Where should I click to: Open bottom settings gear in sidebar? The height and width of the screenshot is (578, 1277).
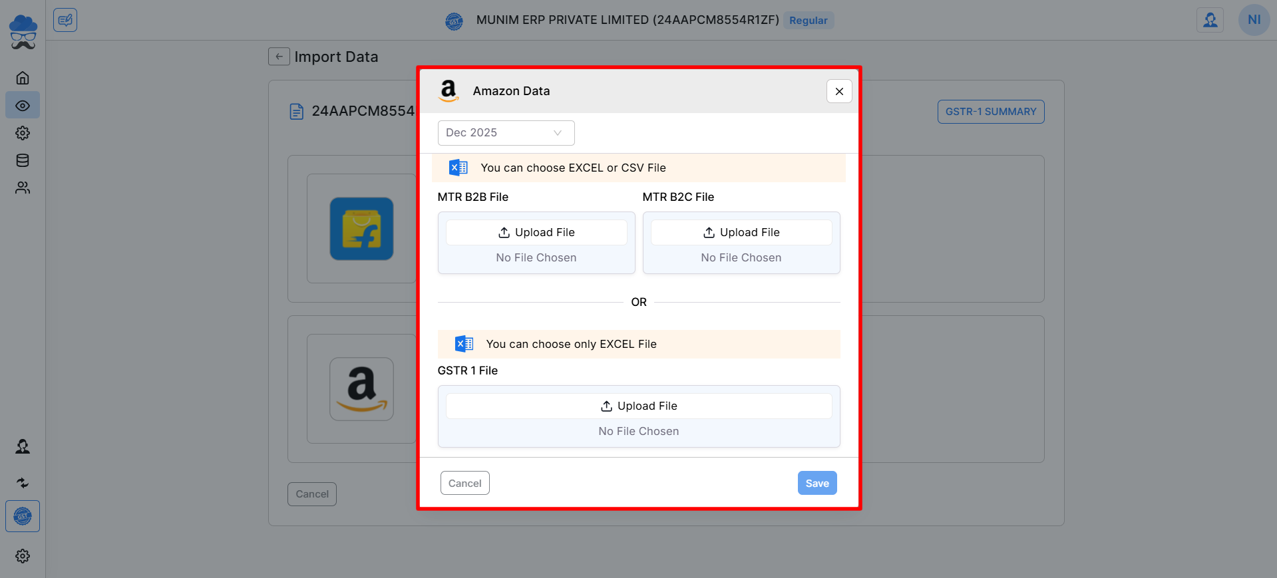click(x=23, y=556)
